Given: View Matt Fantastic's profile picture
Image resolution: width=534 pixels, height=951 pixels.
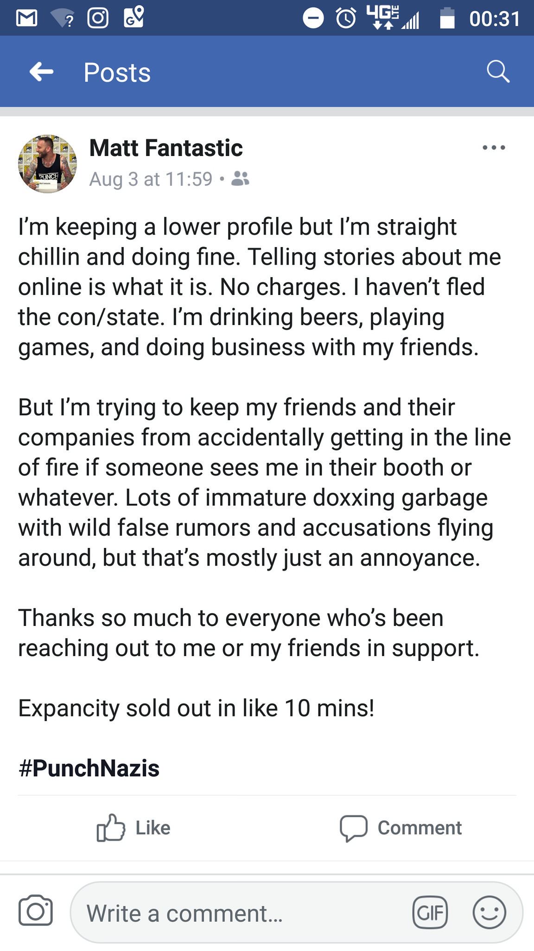Looking at the screenshot, I should [x=47, y=163].
